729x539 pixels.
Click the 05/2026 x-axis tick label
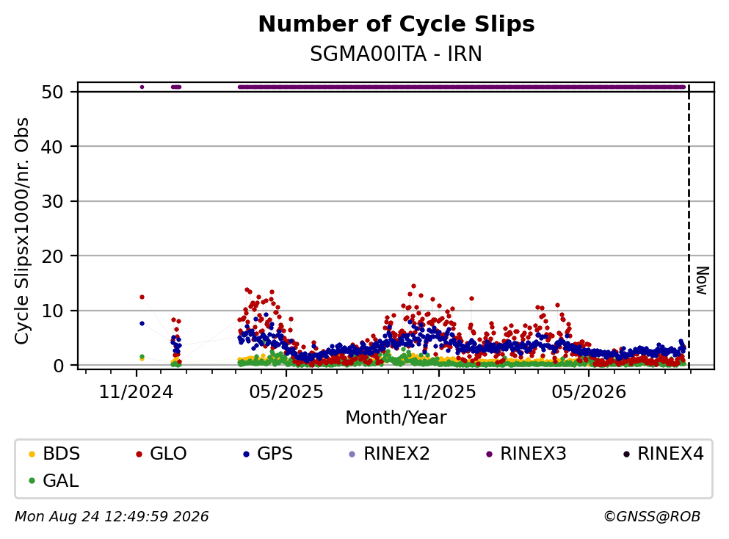tap(589, 392)
